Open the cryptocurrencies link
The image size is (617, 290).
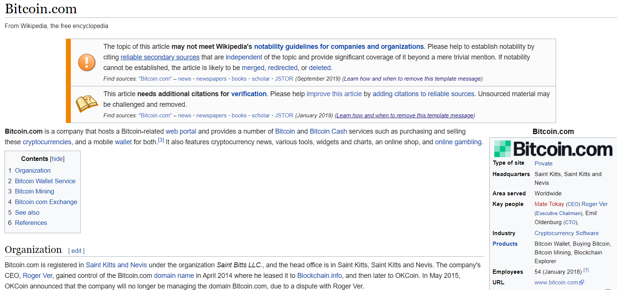47,142
